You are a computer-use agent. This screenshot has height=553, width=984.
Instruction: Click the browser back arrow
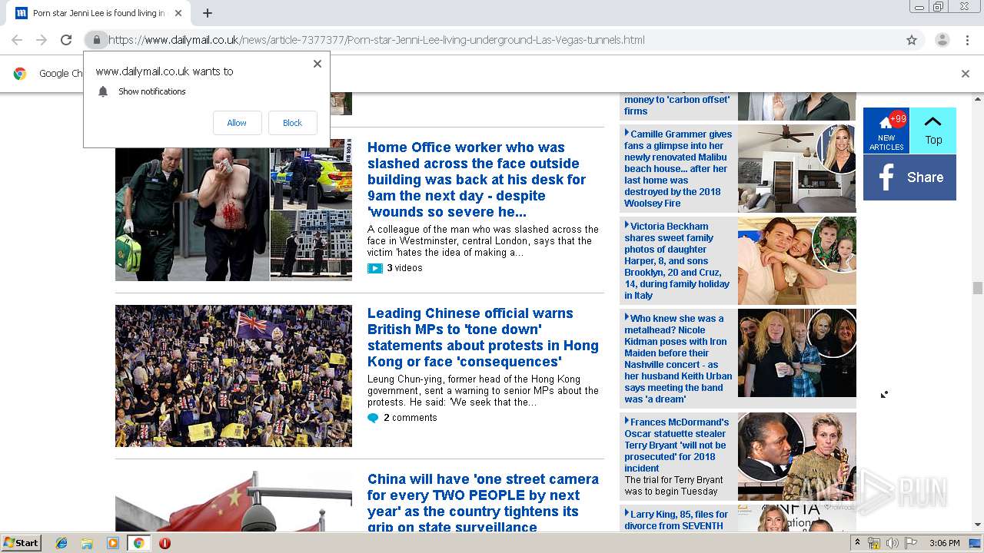pos(17,40)
